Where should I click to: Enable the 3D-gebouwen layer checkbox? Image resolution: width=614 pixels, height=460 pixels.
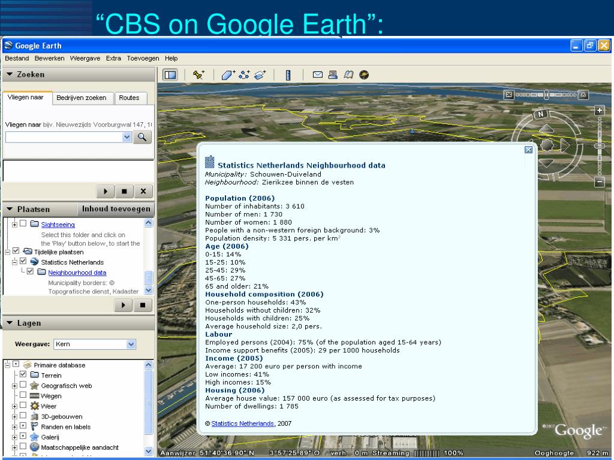tap(23, 416)
